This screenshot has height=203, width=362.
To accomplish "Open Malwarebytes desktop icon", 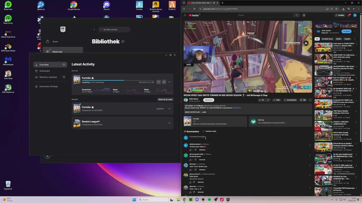I will [x=8, y=61].
